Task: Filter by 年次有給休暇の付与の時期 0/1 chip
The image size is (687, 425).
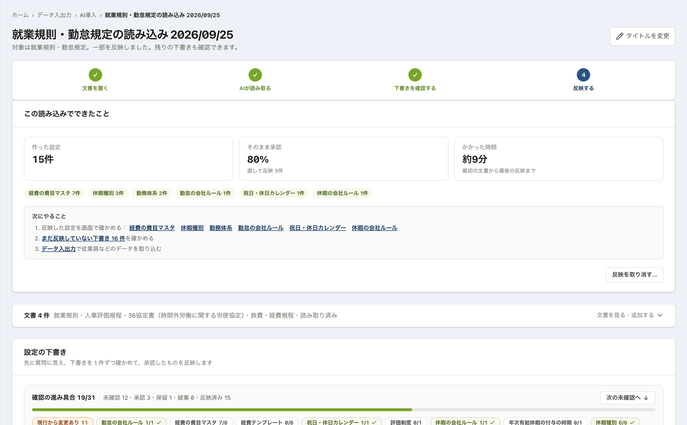Action: (545, 422)
